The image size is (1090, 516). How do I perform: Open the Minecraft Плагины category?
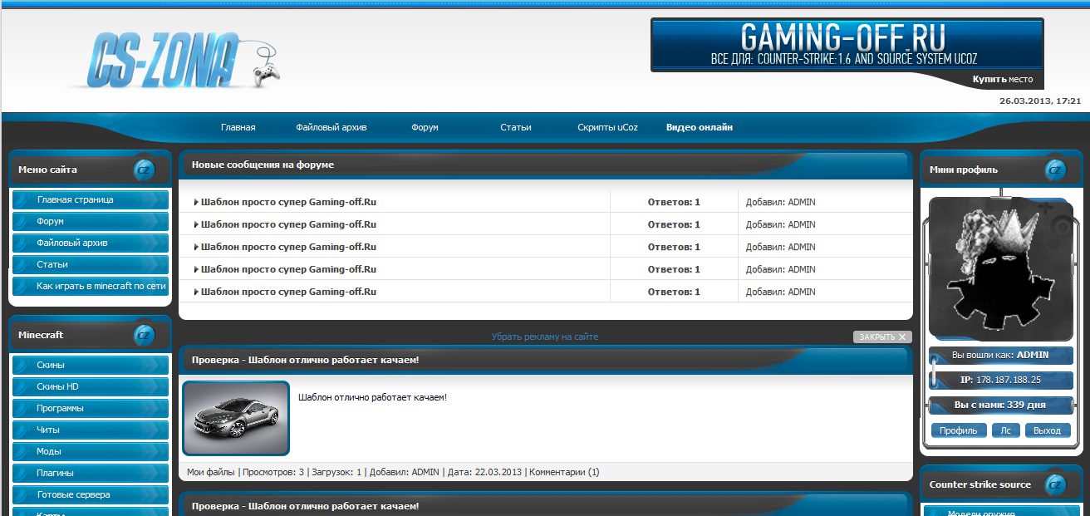pyautogui.click(x=91, y=474)
